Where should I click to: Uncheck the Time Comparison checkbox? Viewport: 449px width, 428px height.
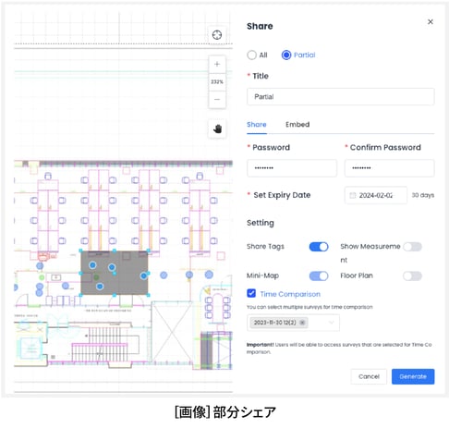(251, 293)
